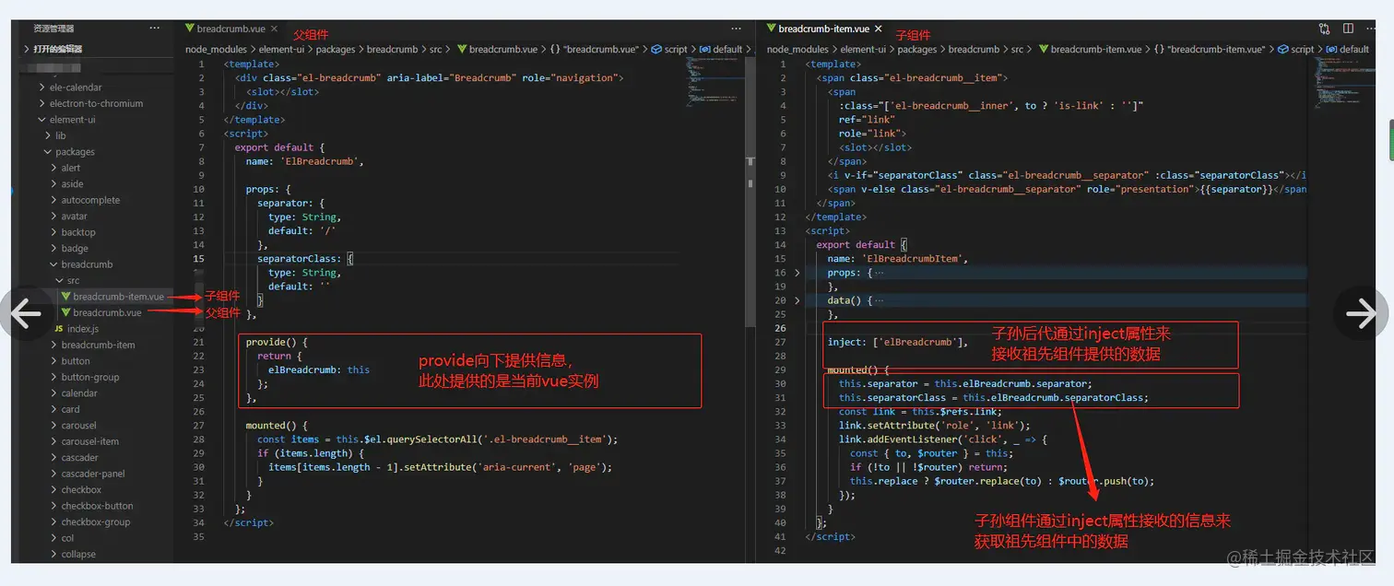Viewport: 1394px width, 586px height.
Task: Click the left editor minimap
Action: [715, 83]
